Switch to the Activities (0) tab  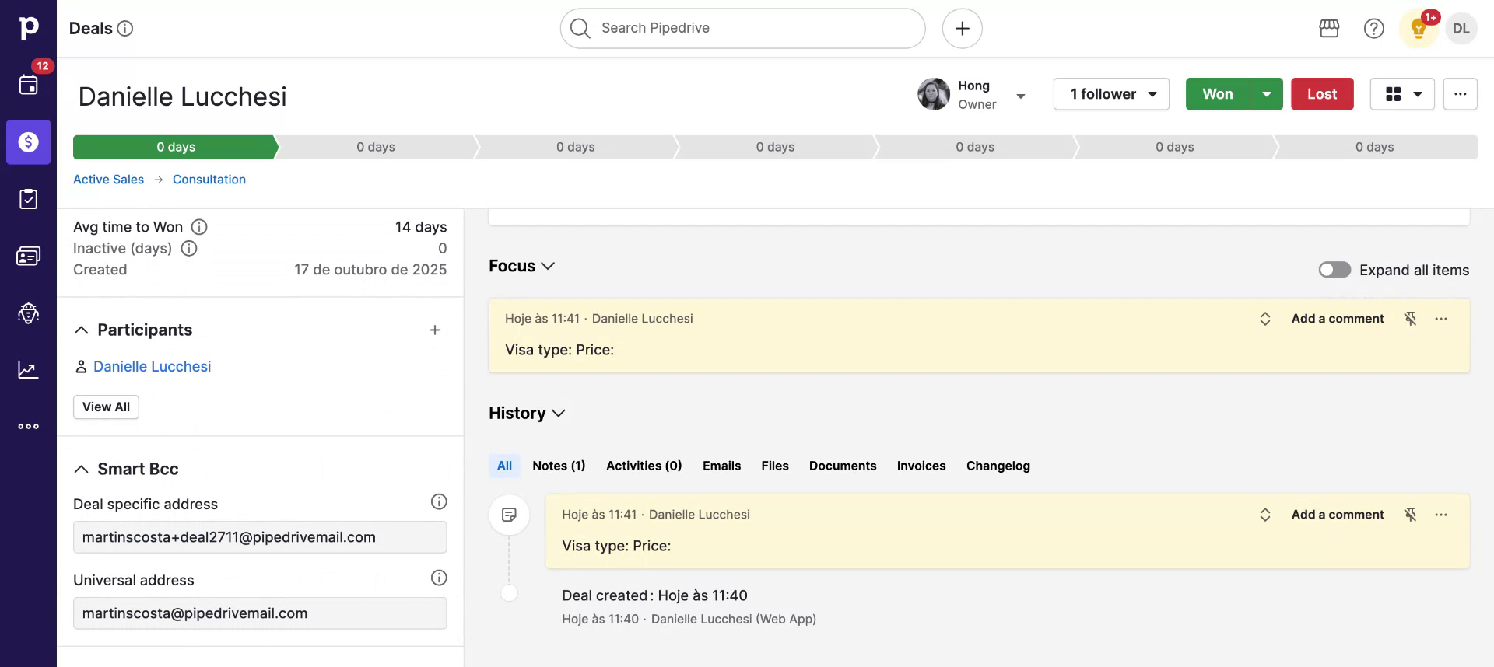644,466
